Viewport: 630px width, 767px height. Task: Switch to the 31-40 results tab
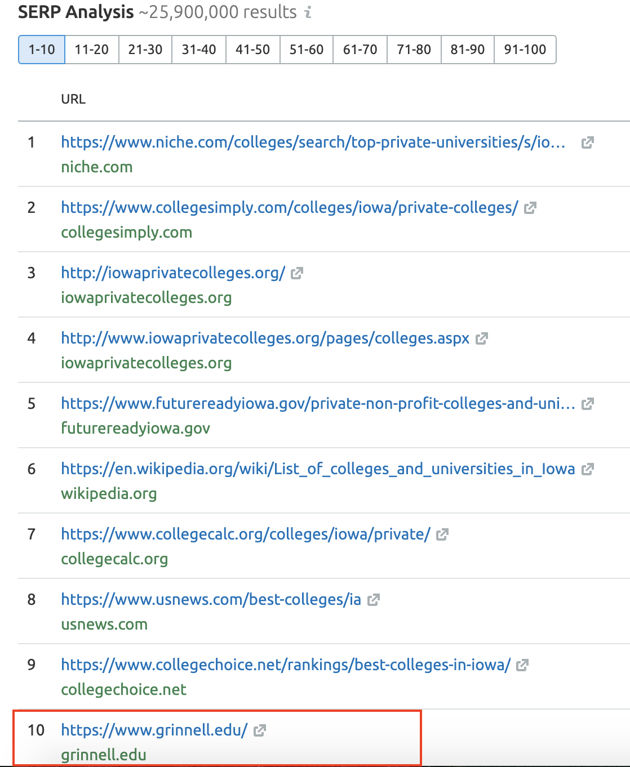(x=199, y=50)
